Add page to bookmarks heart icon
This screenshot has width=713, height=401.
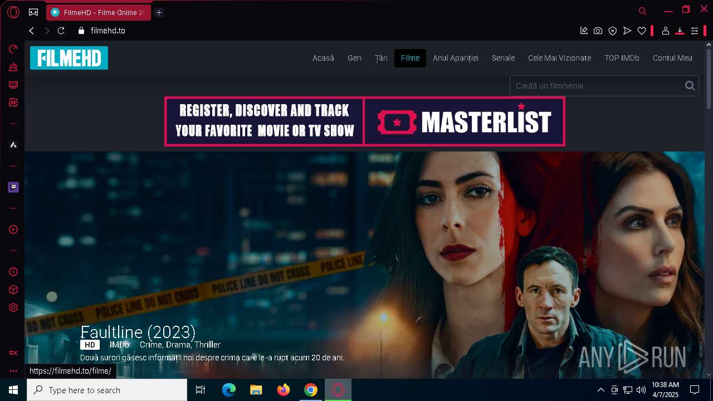pos(642,31)
